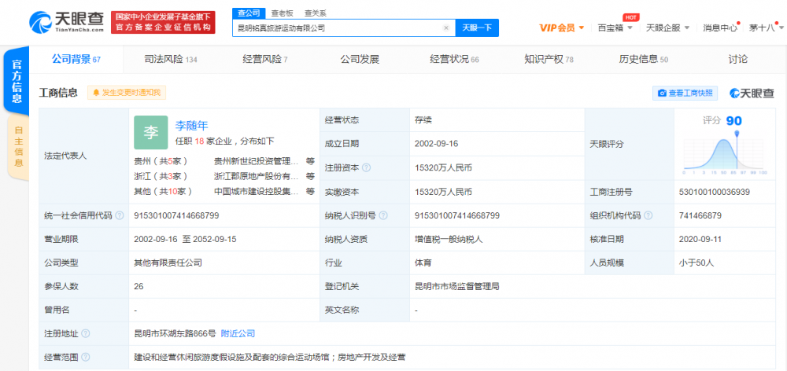Select the 公司发展 tab
Screen dimensions: 787x371
360,59
